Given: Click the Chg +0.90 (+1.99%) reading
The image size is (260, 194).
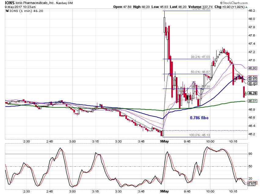Looking at the screenshot, I should (x=229, y=7).
